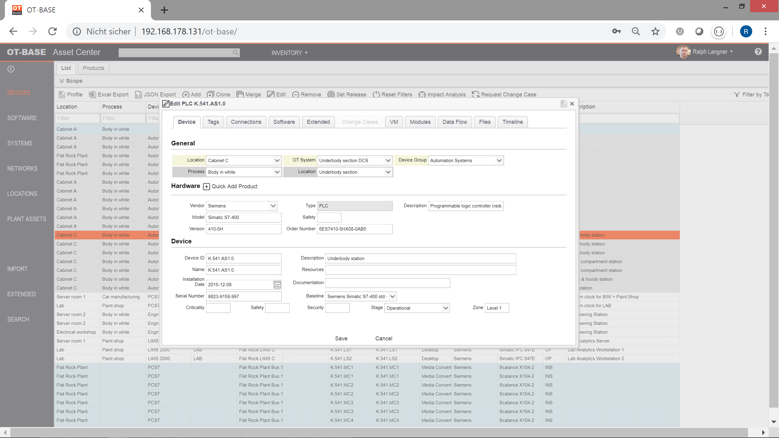The width and height of the screenshot is (779, 438).
Task: Open the Timeline tab
Action: pyautogui.click(x=513, y=122)
